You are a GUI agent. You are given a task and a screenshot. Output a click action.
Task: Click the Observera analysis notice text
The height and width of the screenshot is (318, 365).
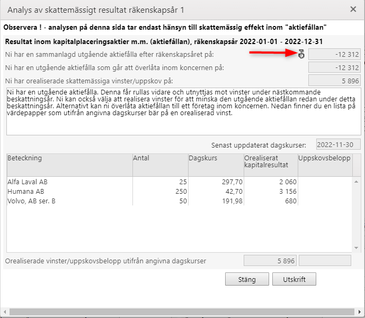tap(165, 27)
